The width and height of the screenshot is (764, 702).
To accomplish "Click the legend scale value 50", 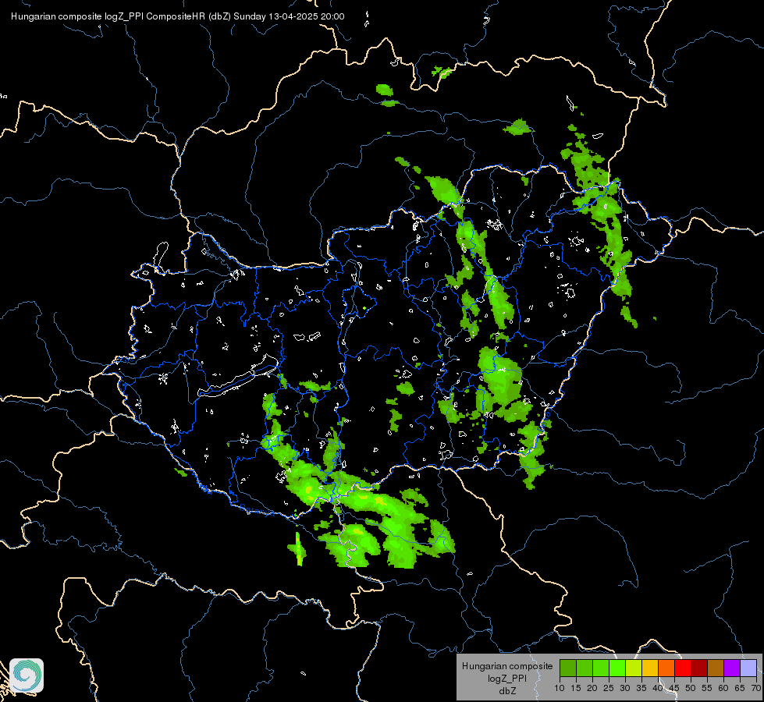I will pyautogui.click(x=691, y=689).
